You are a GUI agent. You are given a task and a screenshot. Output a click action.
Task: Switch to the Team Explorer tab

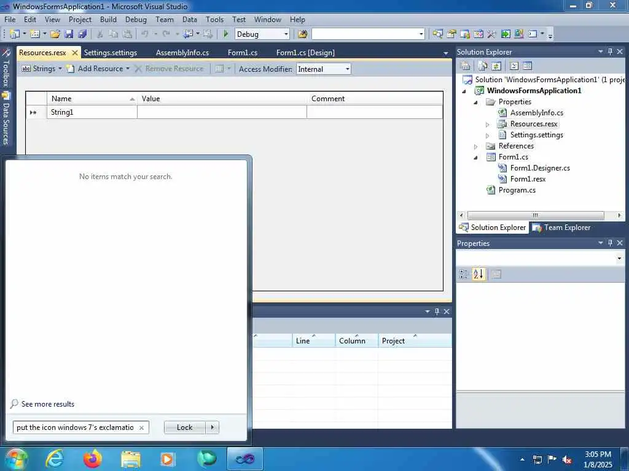click(x=561, y=228)
